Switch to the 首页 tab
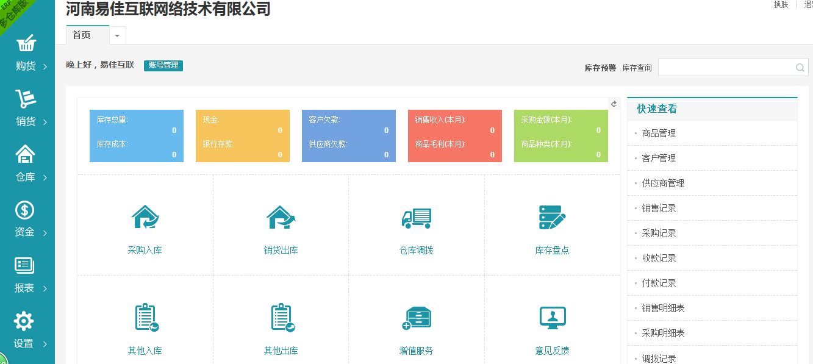Screen dimensions: 813x364 click(x=82, y=35)
